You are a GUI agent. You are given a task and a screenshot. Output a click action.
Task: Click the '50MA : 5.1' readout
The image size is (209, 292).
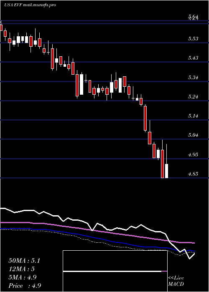[24, 261]
